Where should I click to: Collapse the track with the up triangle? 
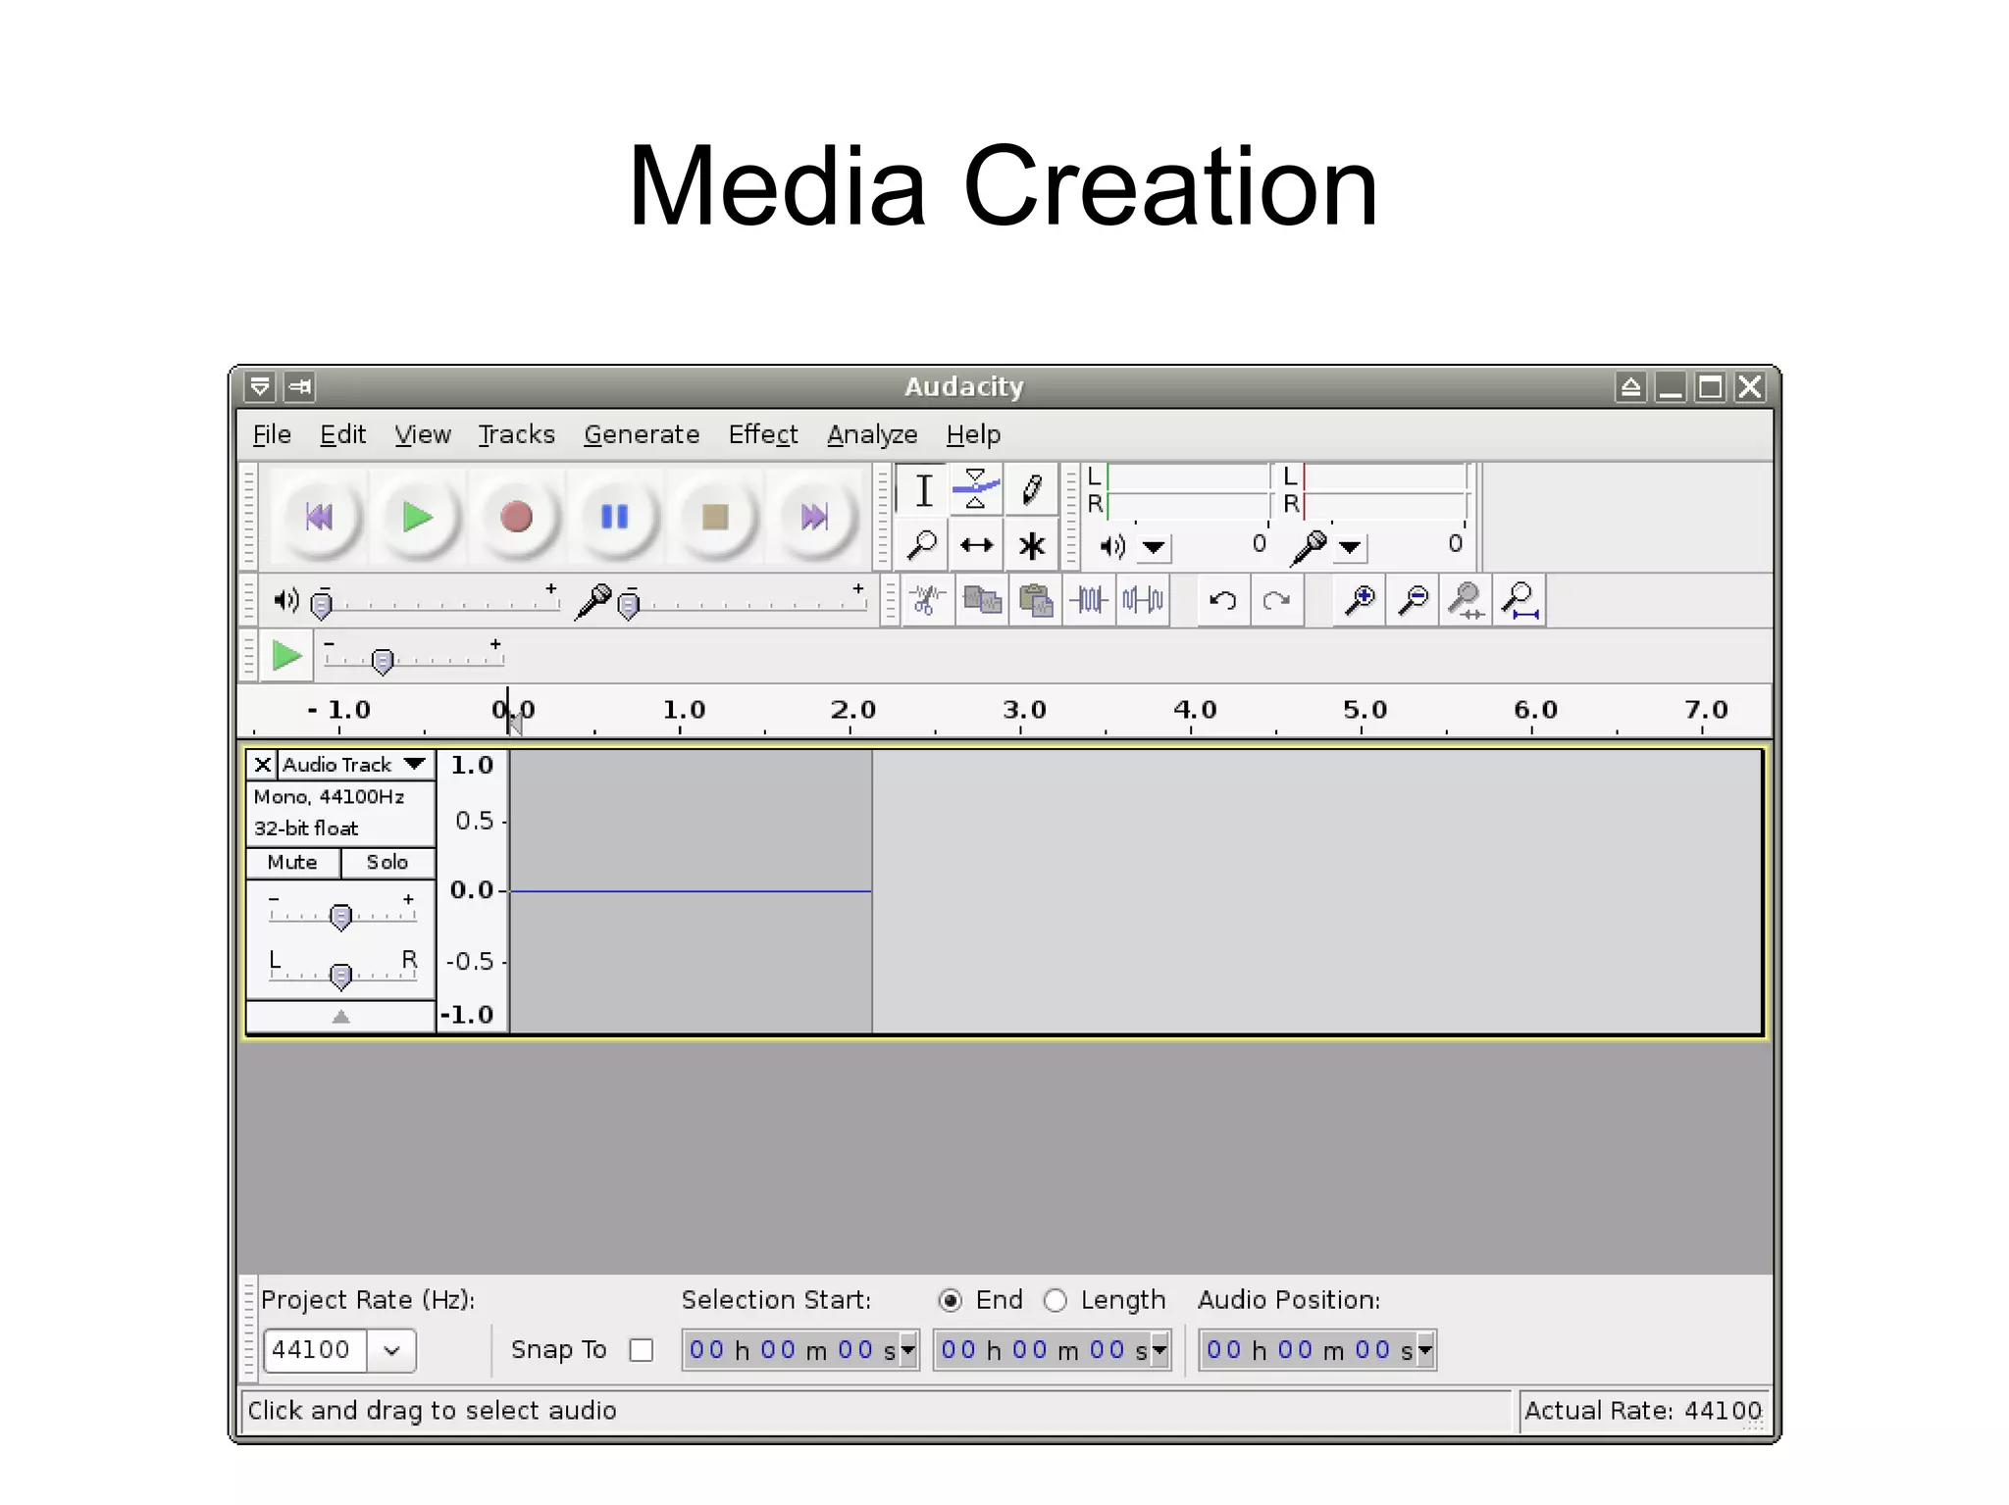[340, 1017]
